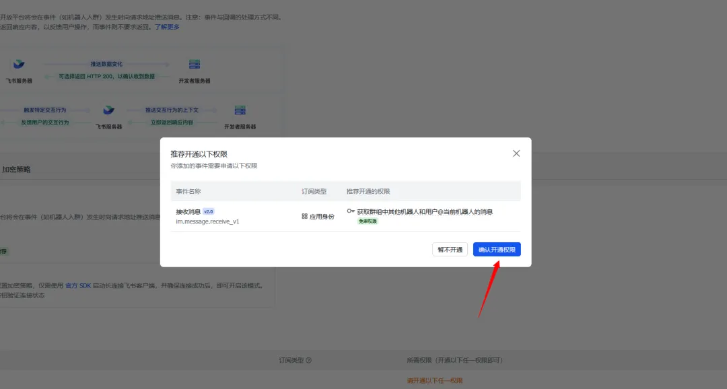Click the 订阅类型 column header in dialog
Screen dimensions: 727x389
(x=314, y=192)
